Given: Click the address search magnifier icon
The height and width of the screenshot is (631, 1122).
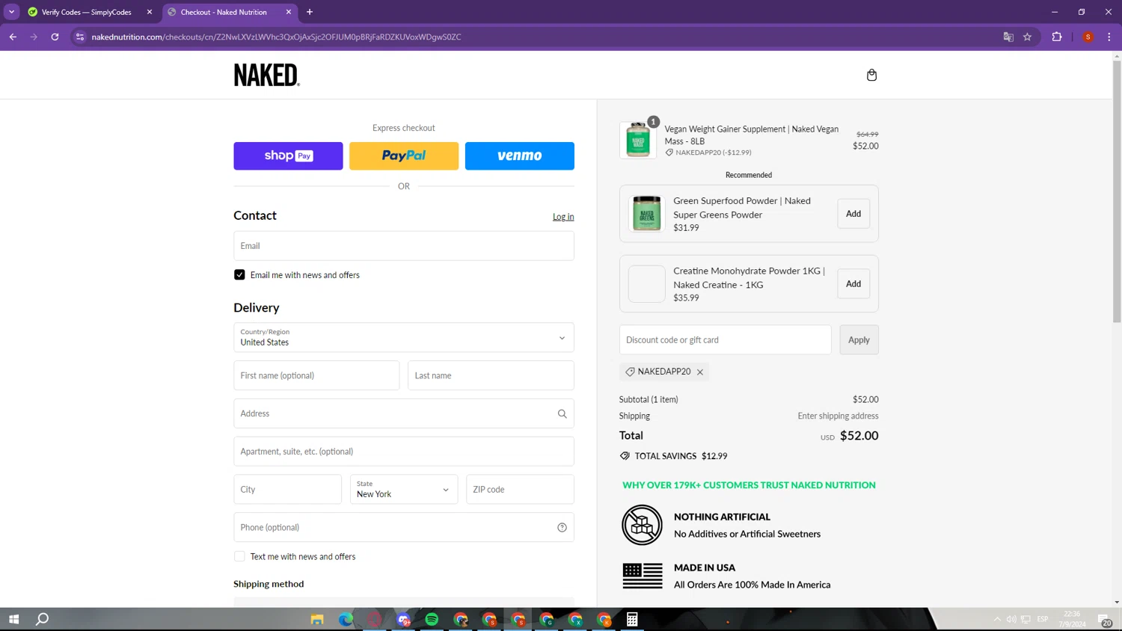Looking at the screenshot, I should click(562, 413).
